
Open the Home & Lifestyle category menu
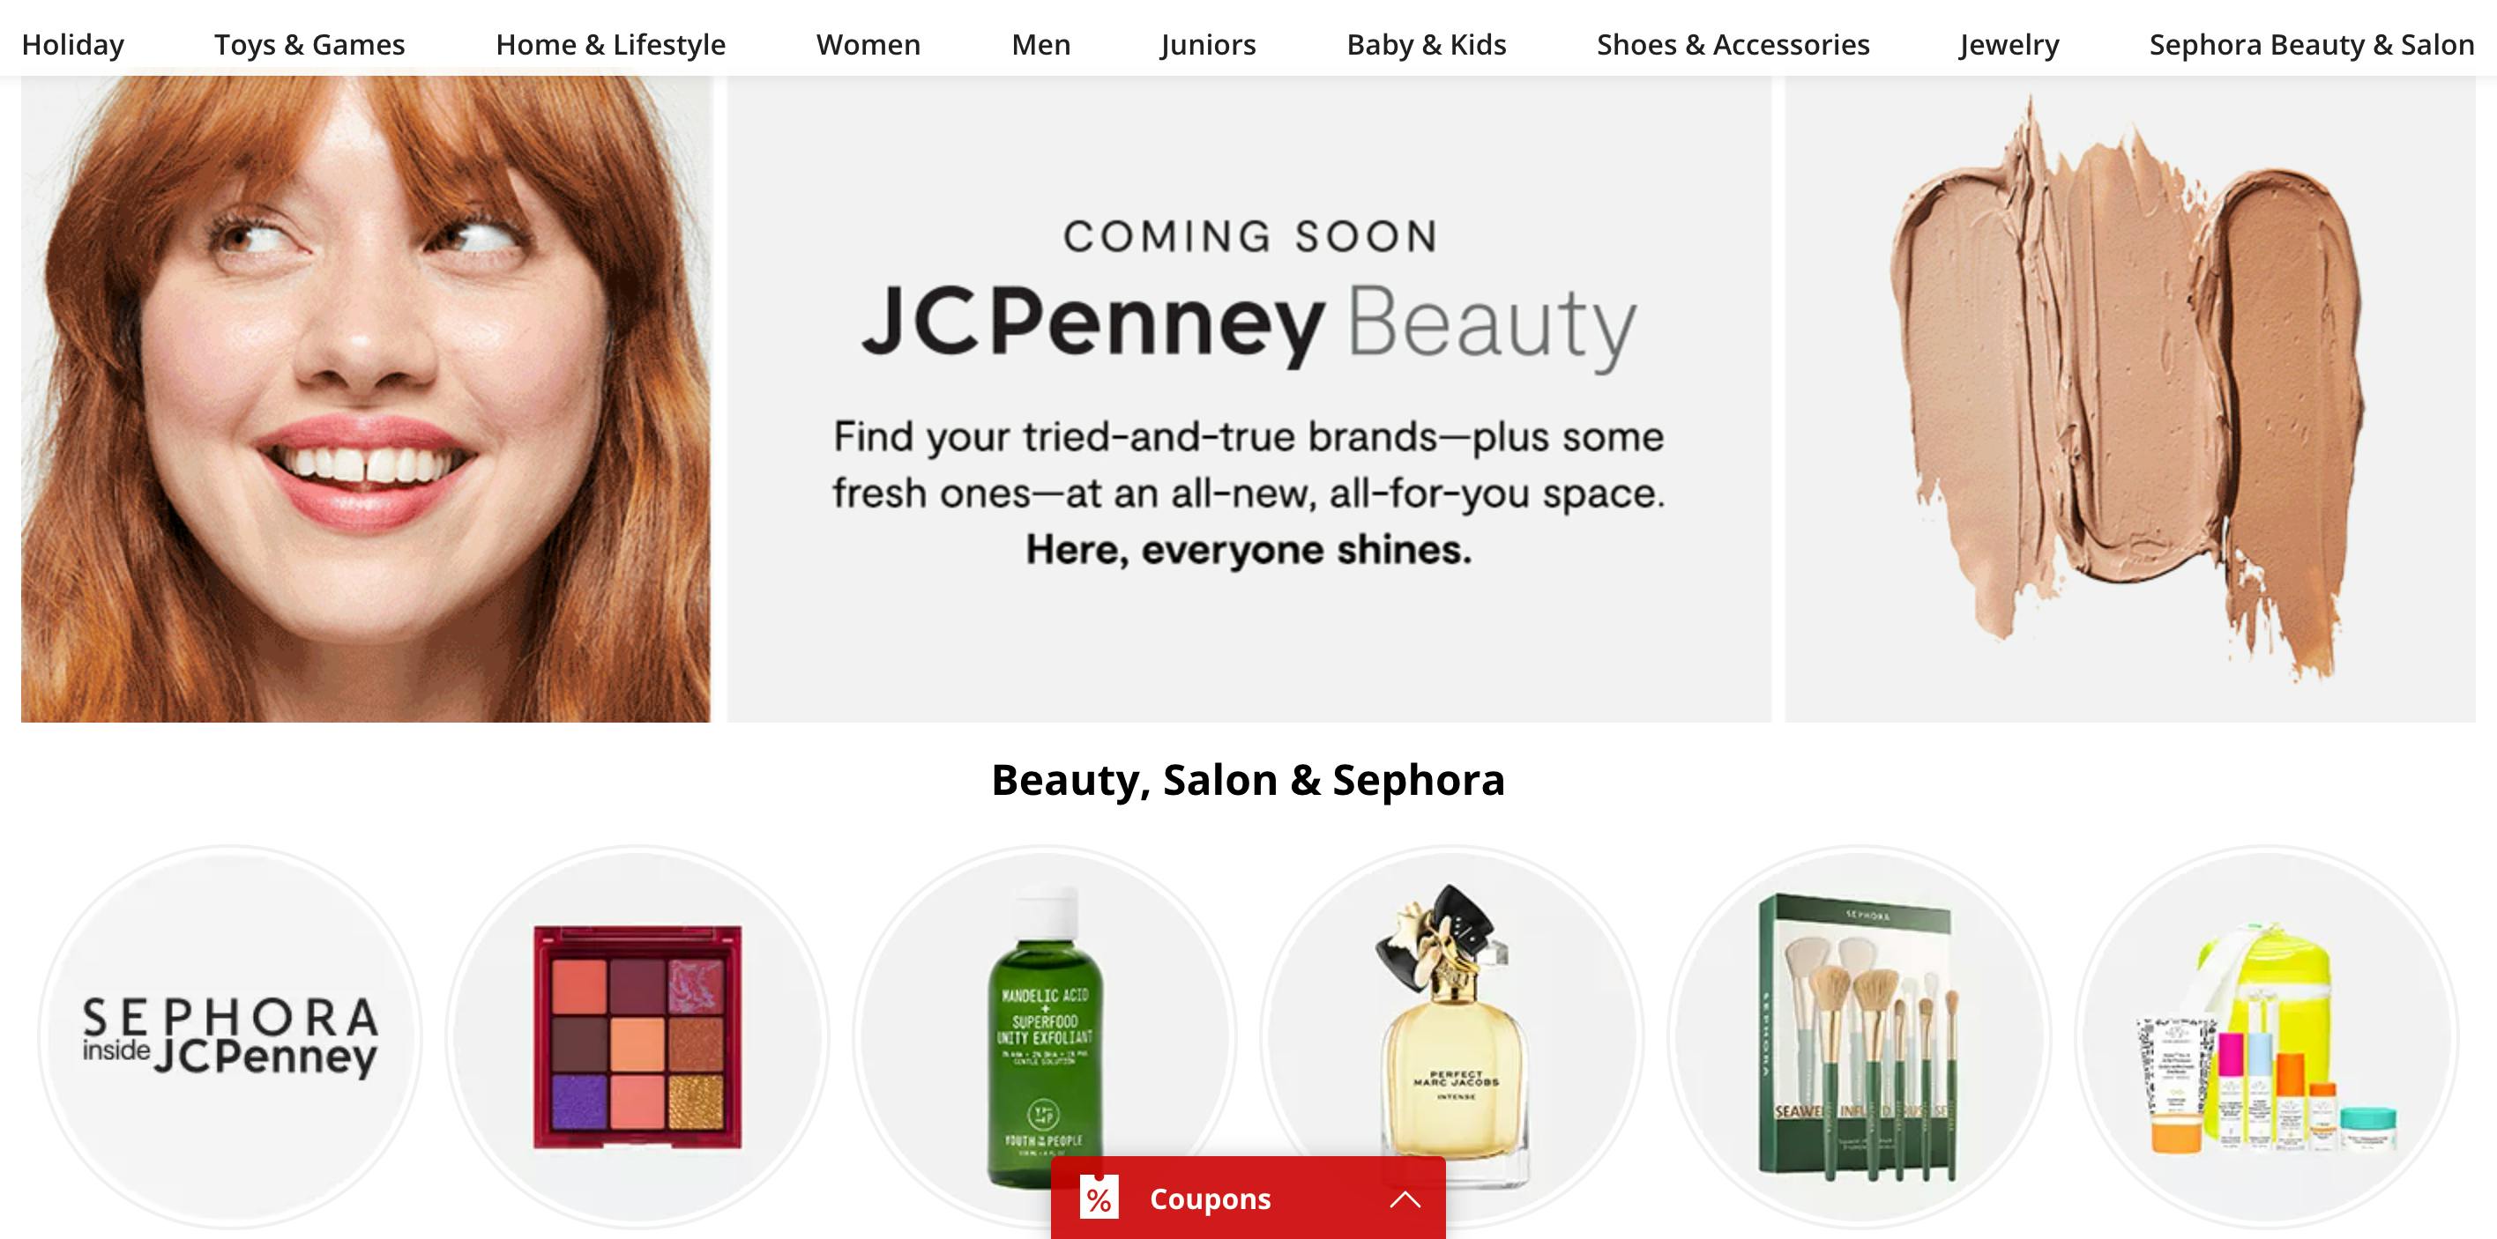pyautogui.click(x=611, y=45)
